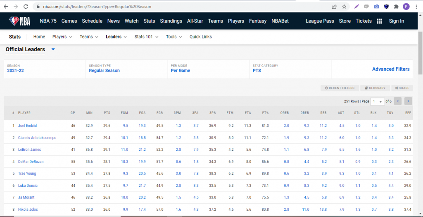Open the NBA apps grid icon
The height and width of the screenshot is (217, 423).
tap(379, 21)
